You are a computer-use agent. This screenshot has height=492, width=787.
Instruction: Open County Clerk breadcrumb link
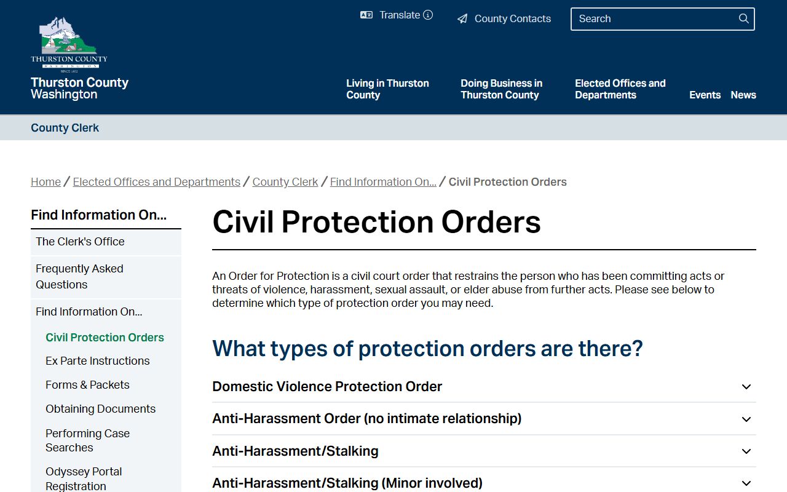pyautogui.click(x=285, y=182)
